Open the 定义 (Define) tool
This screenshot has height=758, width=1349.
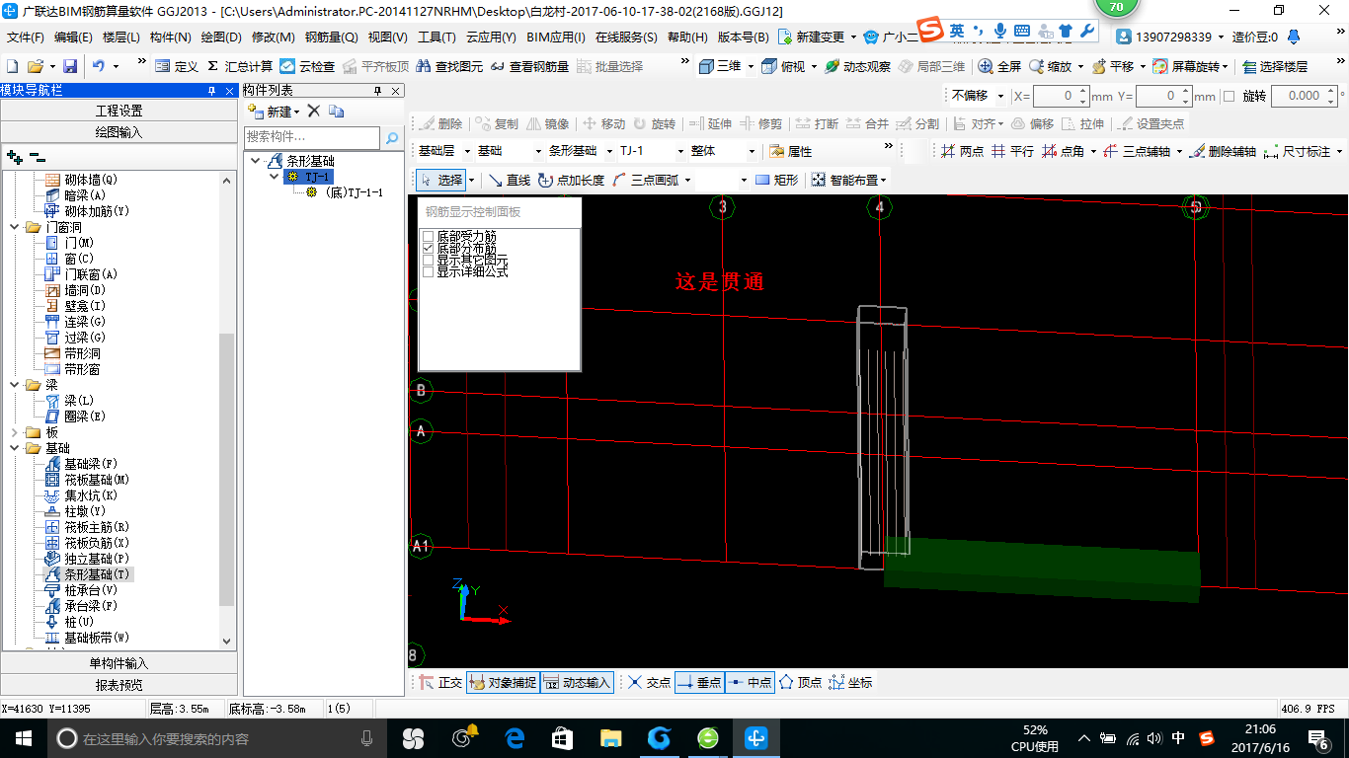(177, 66)
